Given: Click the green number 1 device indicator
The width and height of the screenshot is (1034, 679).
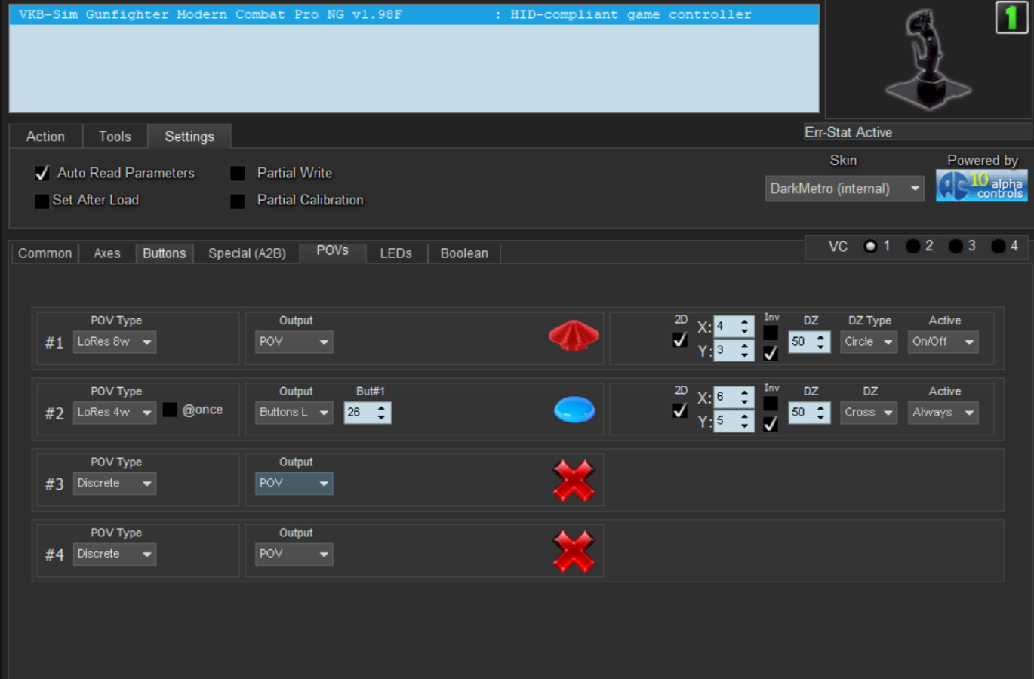Looking at the screenshot, I should point(1011,17).
